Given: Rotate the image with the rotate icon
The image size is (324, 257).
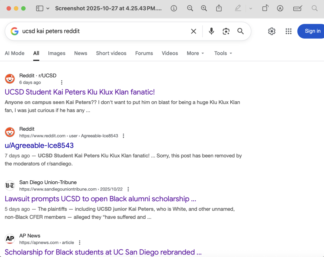Looking at the screenshot, I should click(265, 9).
